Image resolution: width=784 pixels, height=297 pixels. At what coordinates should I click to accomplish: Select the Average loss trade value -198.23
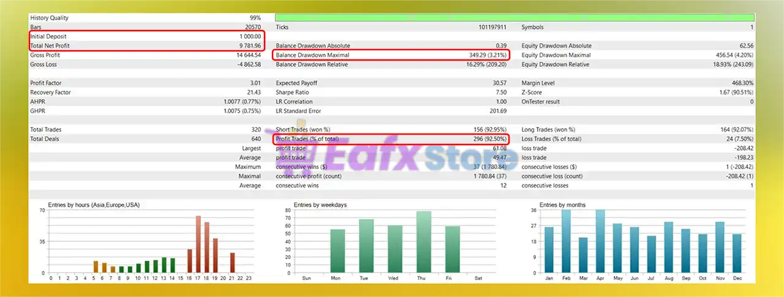(x=743, y=157)
